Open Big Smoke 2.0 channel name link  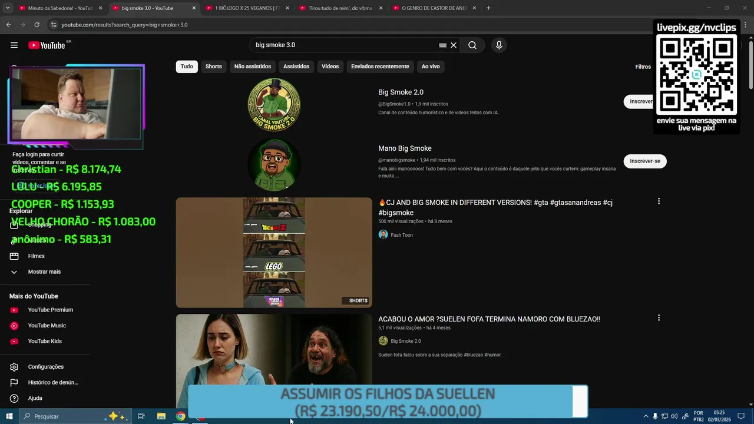[401, 92]
